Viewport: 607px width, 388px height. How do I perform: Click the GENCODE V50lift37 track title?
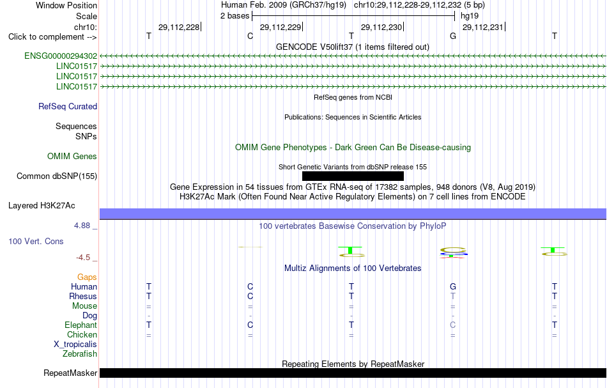(x=353, y=47)
